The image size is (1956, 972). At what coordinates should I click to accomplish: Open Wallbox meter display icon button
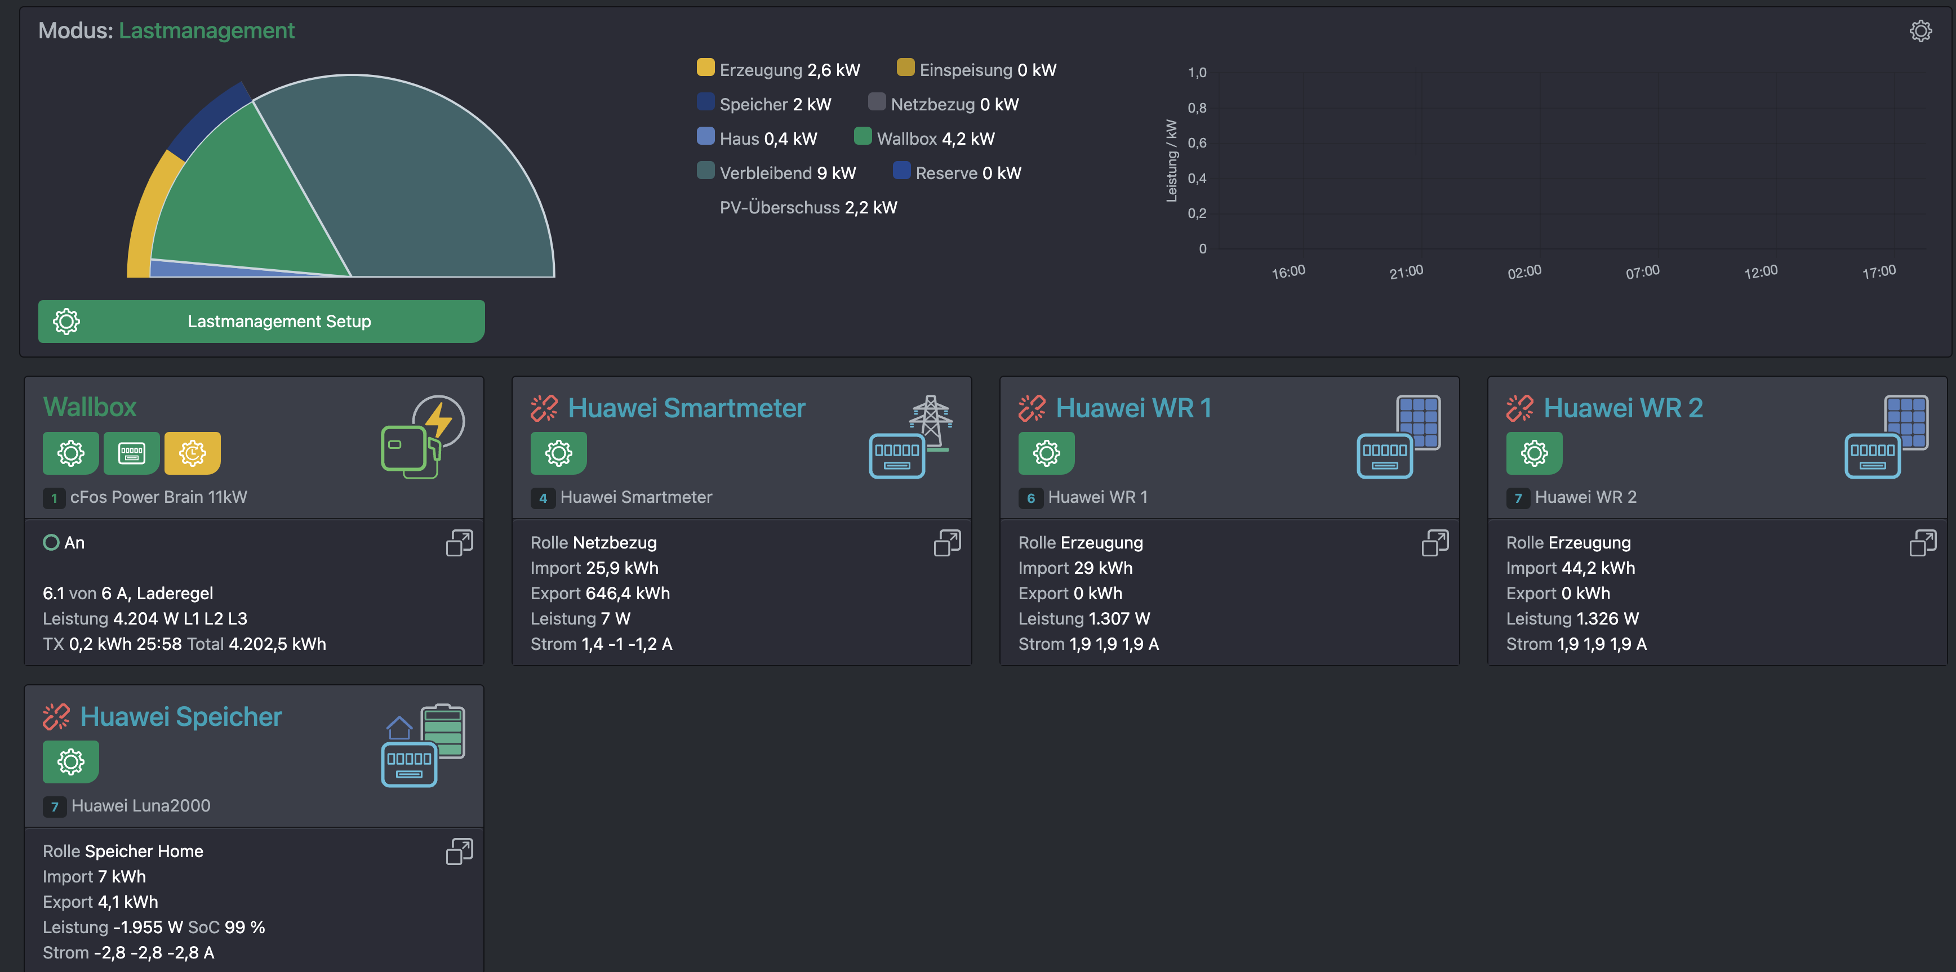tap(131, 453)
